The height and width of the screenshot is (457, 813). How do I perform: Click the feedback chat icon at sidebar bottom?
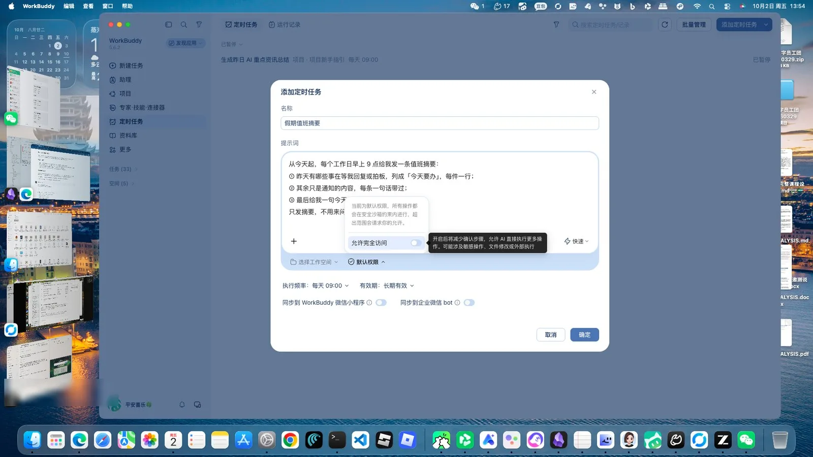pyautogui.click(x=198, y=405)
